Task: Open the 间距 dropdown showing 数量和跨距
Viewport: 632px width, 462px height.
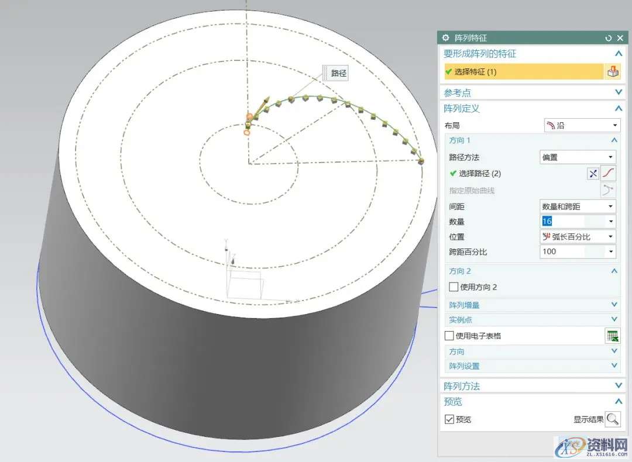Action: click(x=578, y=206)
